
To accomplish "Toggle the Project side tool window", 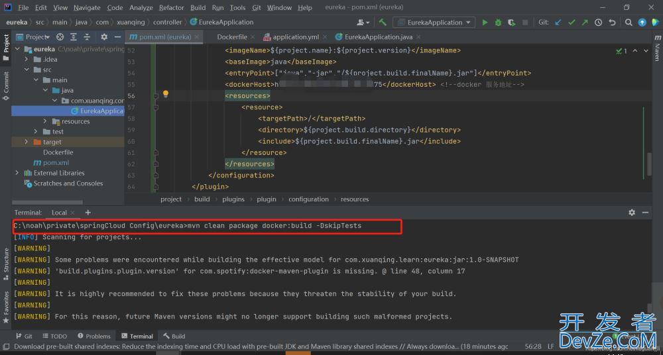I will coord(6,47).
